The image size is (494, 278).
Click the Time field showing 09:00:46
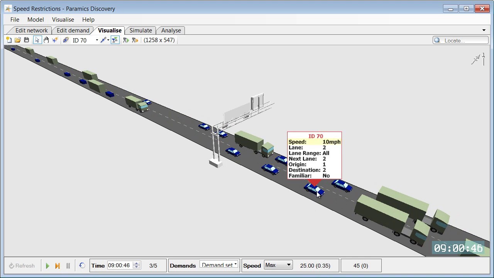(120, 265)
